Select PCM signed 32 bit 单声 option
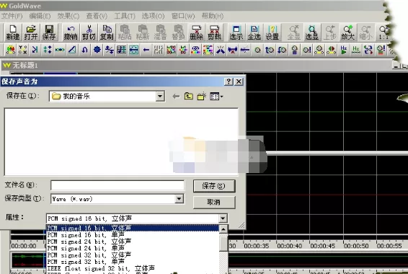This screenshot has height=274, width=408. point(133,262)
